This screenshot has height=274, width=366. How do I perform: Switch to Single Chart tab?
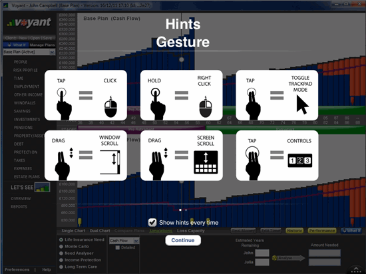coord(73,231)
